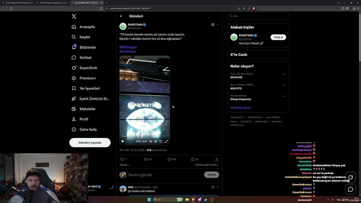Open Keşfet from the sidebar
This screenshot has width=361, height=203.
81,37
